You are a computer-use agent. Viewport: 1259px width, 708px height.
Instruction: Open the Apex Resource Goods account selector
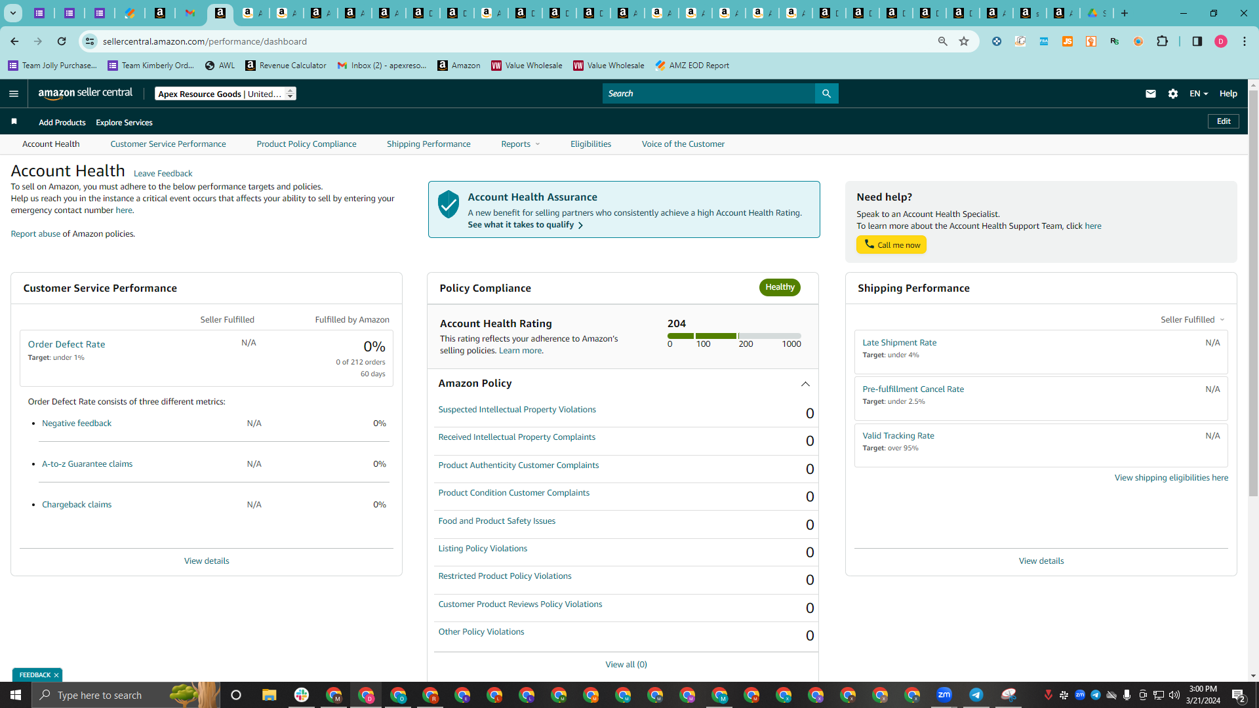tap(226, 94)
